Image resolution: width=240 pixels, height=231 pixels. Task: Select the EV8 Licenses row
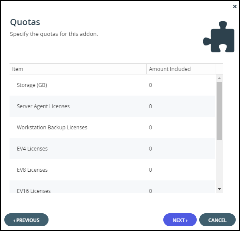(x=112, y=170)
